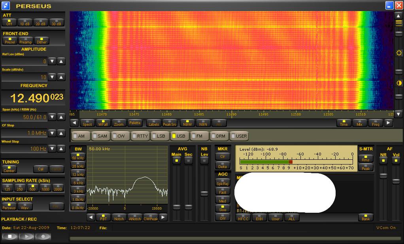Decrease CF Step value

pos(52,133)
